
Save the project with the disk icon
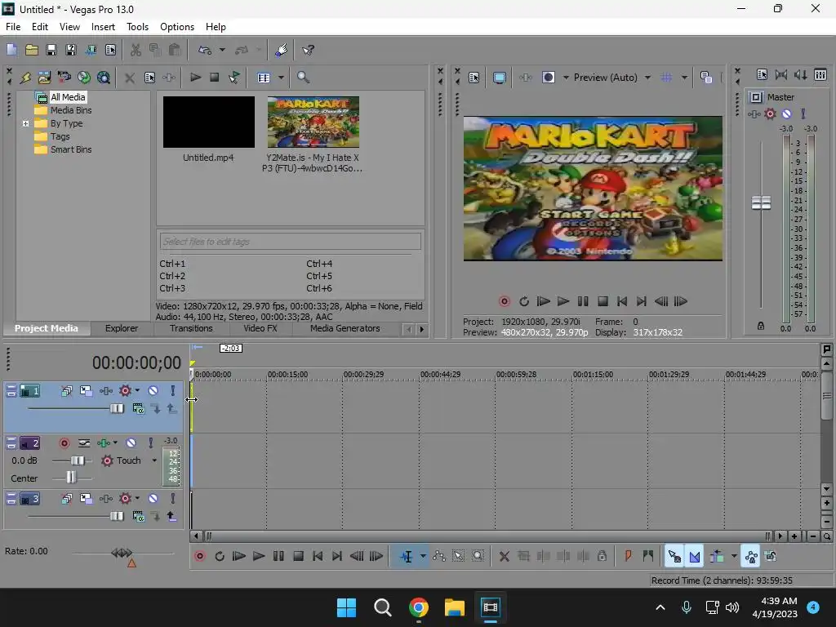[51, 50]
